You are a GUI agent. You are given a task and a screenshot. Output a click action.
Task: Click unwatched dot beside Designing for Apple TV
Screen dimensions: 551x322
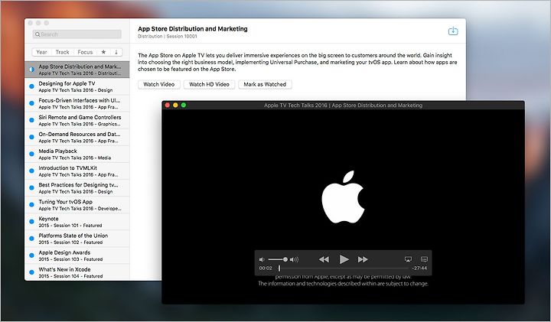coord(31,86)
